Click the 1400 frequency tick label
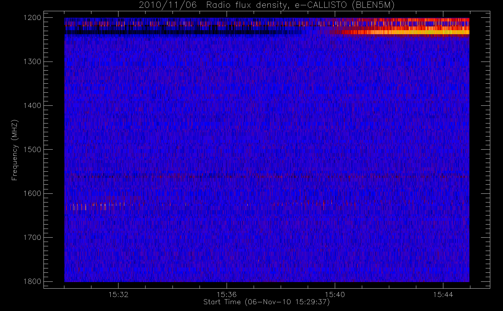503x311 pixels. point(32,106)
